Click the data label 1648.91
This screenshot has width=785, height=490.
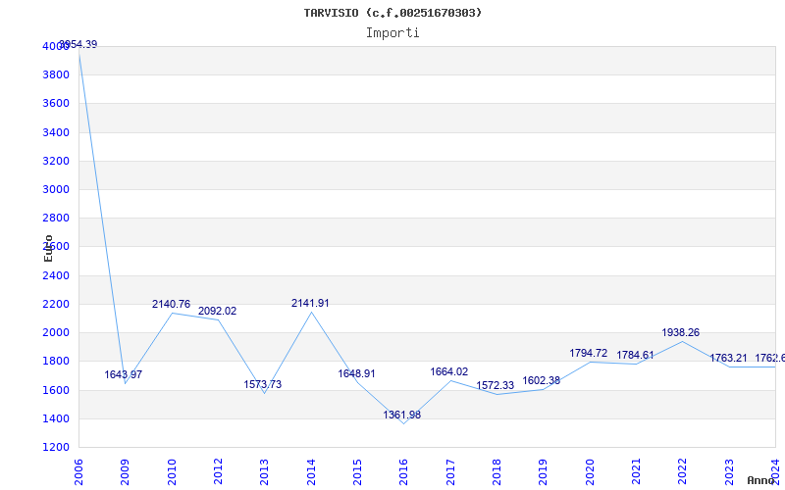pos(356,373)
